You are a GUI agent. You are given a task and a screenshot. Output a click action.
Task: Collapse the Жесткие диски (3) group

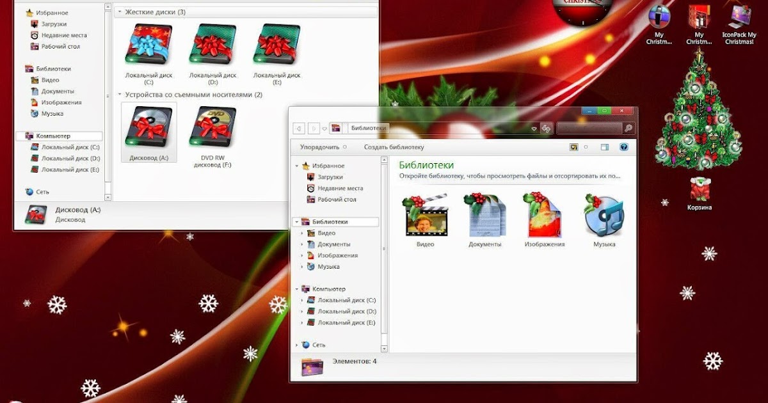coord(120,12)
